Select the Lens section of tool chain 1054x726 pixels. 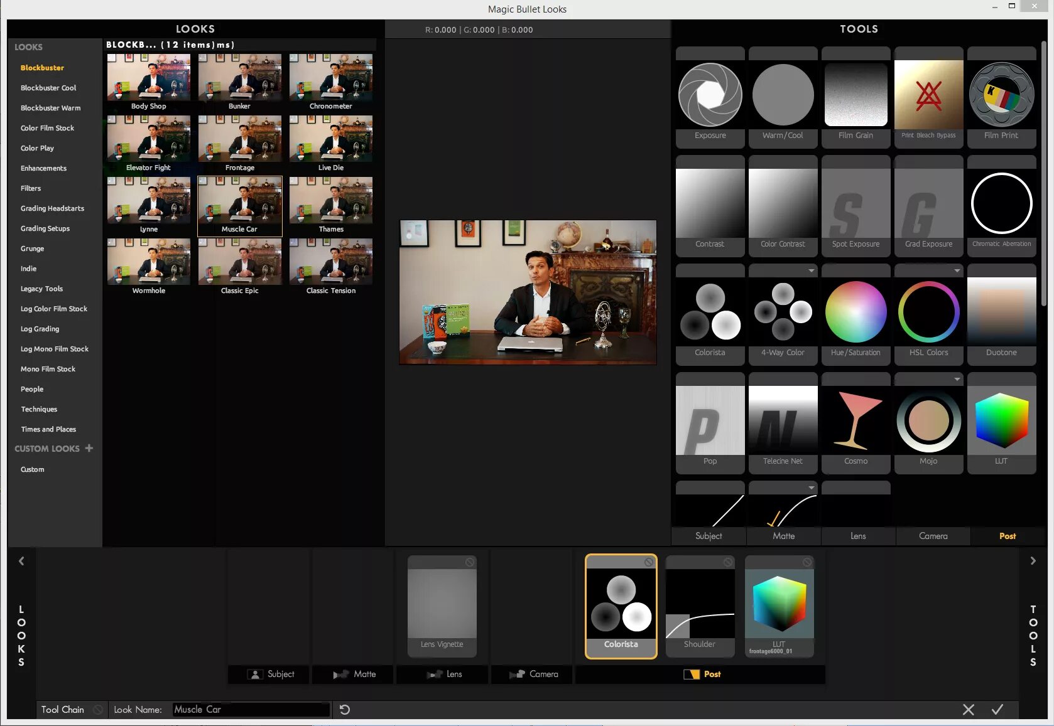tap(442, 674)
